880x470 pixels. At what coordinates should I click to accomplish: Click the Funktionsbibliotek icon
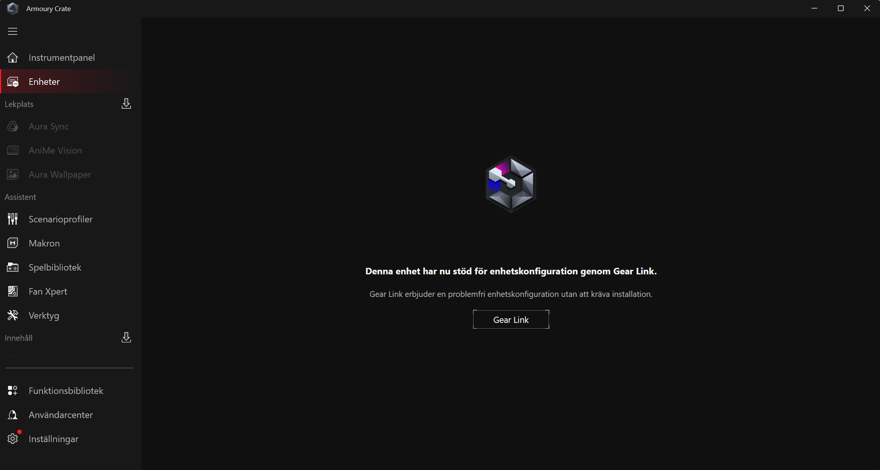click(13, 391)
